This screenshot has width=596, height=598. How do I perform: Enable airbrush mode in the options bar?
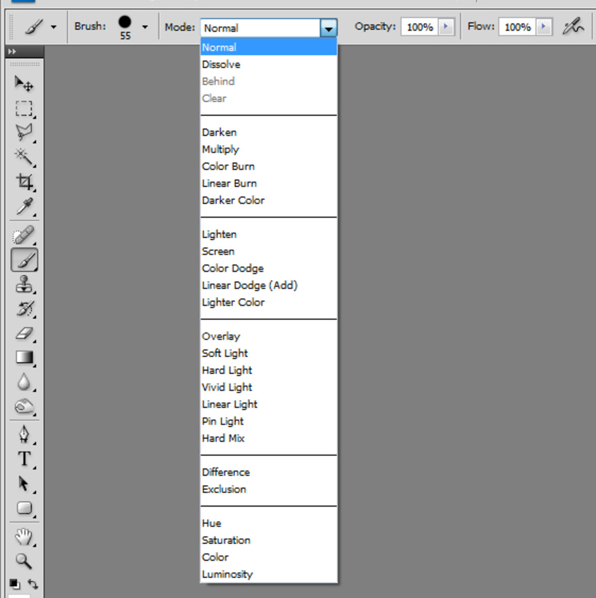(x=573, y=26)
